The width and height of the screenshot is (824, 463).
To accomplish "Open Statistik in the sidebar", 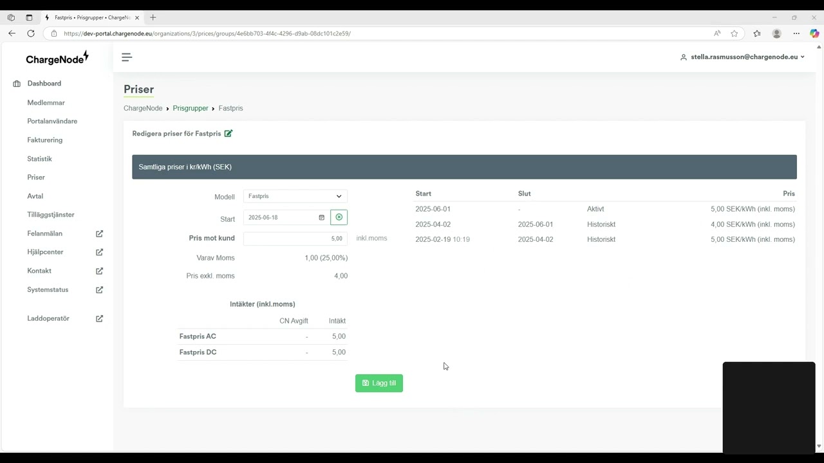I will coord(40,158).
